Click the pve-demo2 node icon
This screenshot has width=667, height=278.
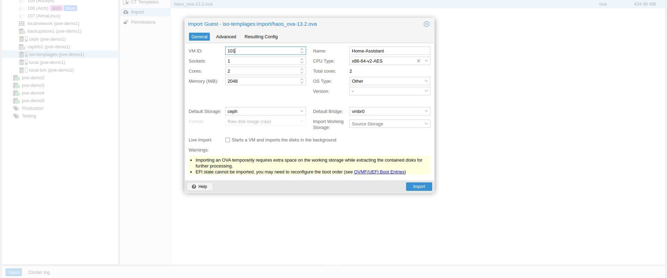point(16,78)
